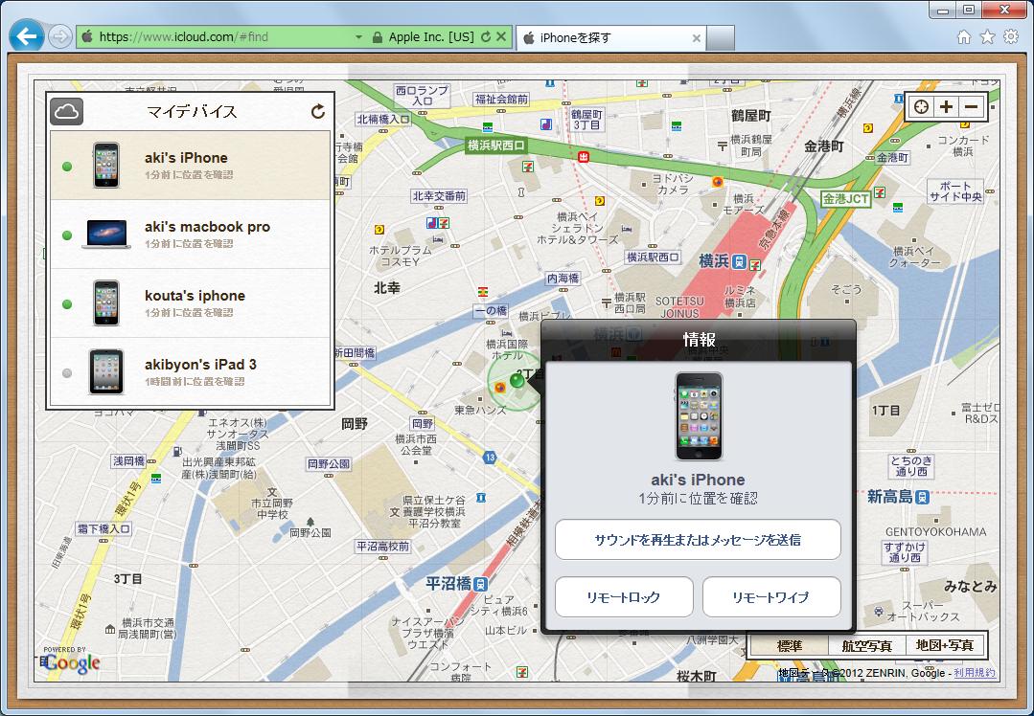This screenshot has height=716, width=1034.
Task: Switch map to 標準 view
Action: [790, 645]
